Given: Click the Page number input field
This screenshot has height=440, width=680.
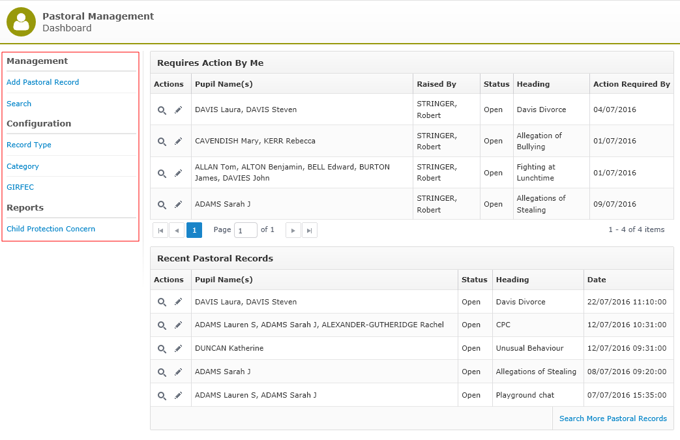Looking at the screenshot, I should click(245, 230).
